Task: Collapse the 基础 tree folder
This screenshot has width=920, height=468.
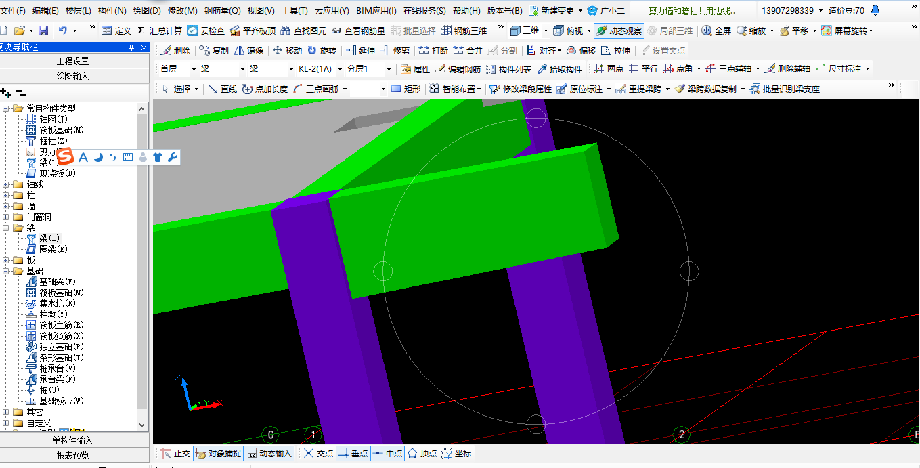Action: point(6,271)
